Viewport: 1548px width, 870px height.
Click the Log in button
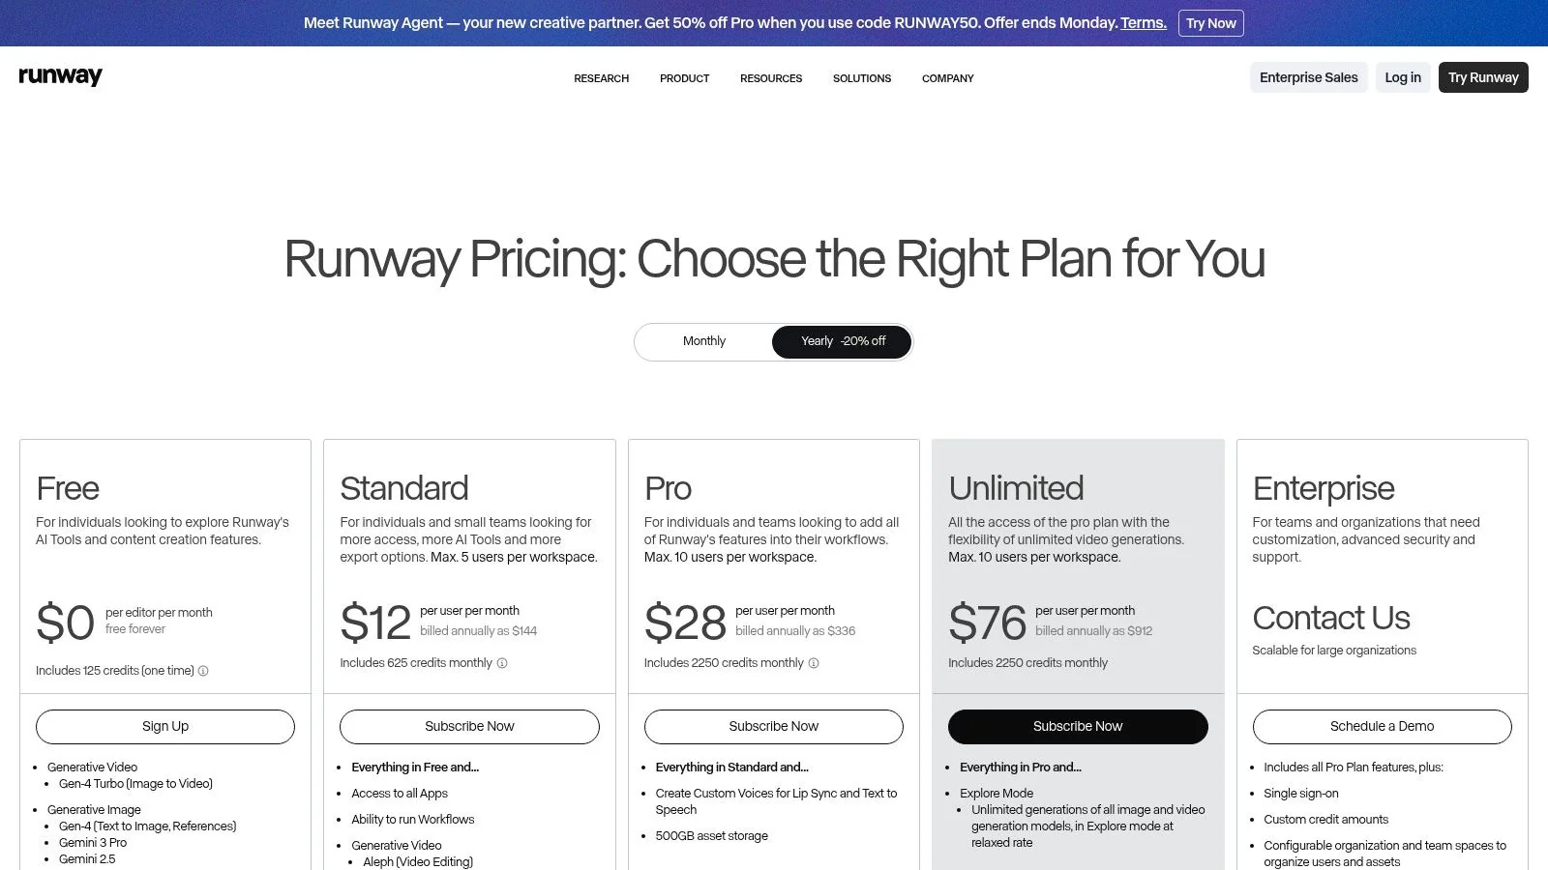click(x=1403, y=77)
